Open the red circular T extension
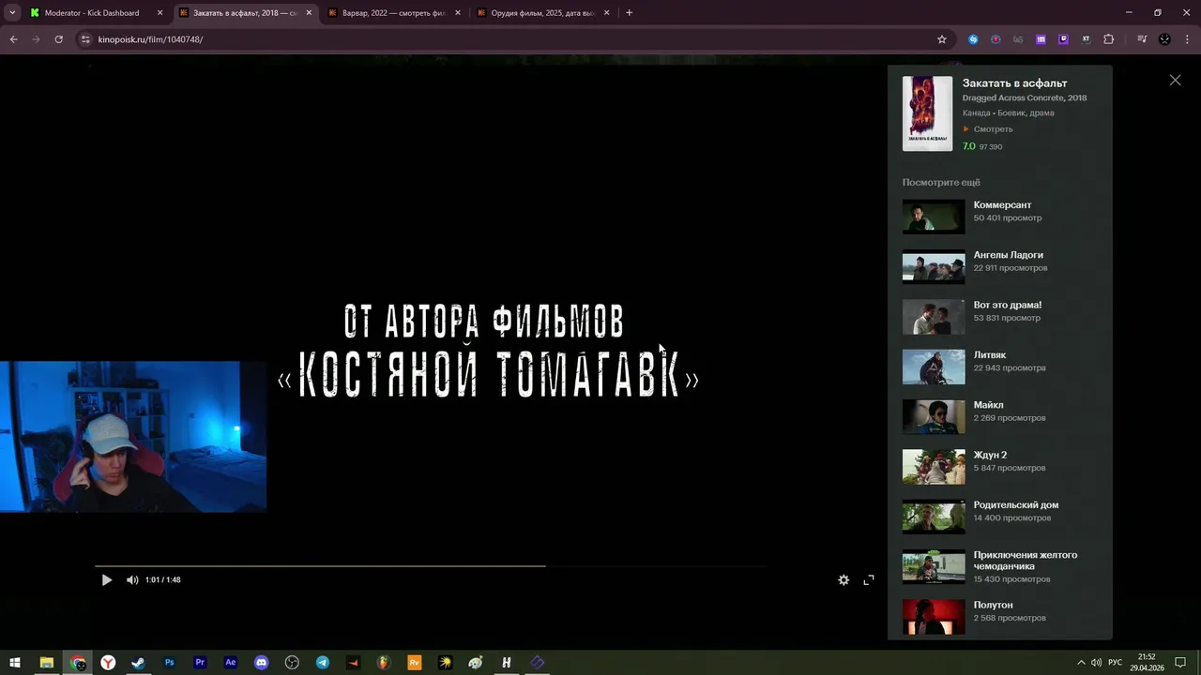The height and width of the screenshot is (675, 1201). (x=996, y=39)
